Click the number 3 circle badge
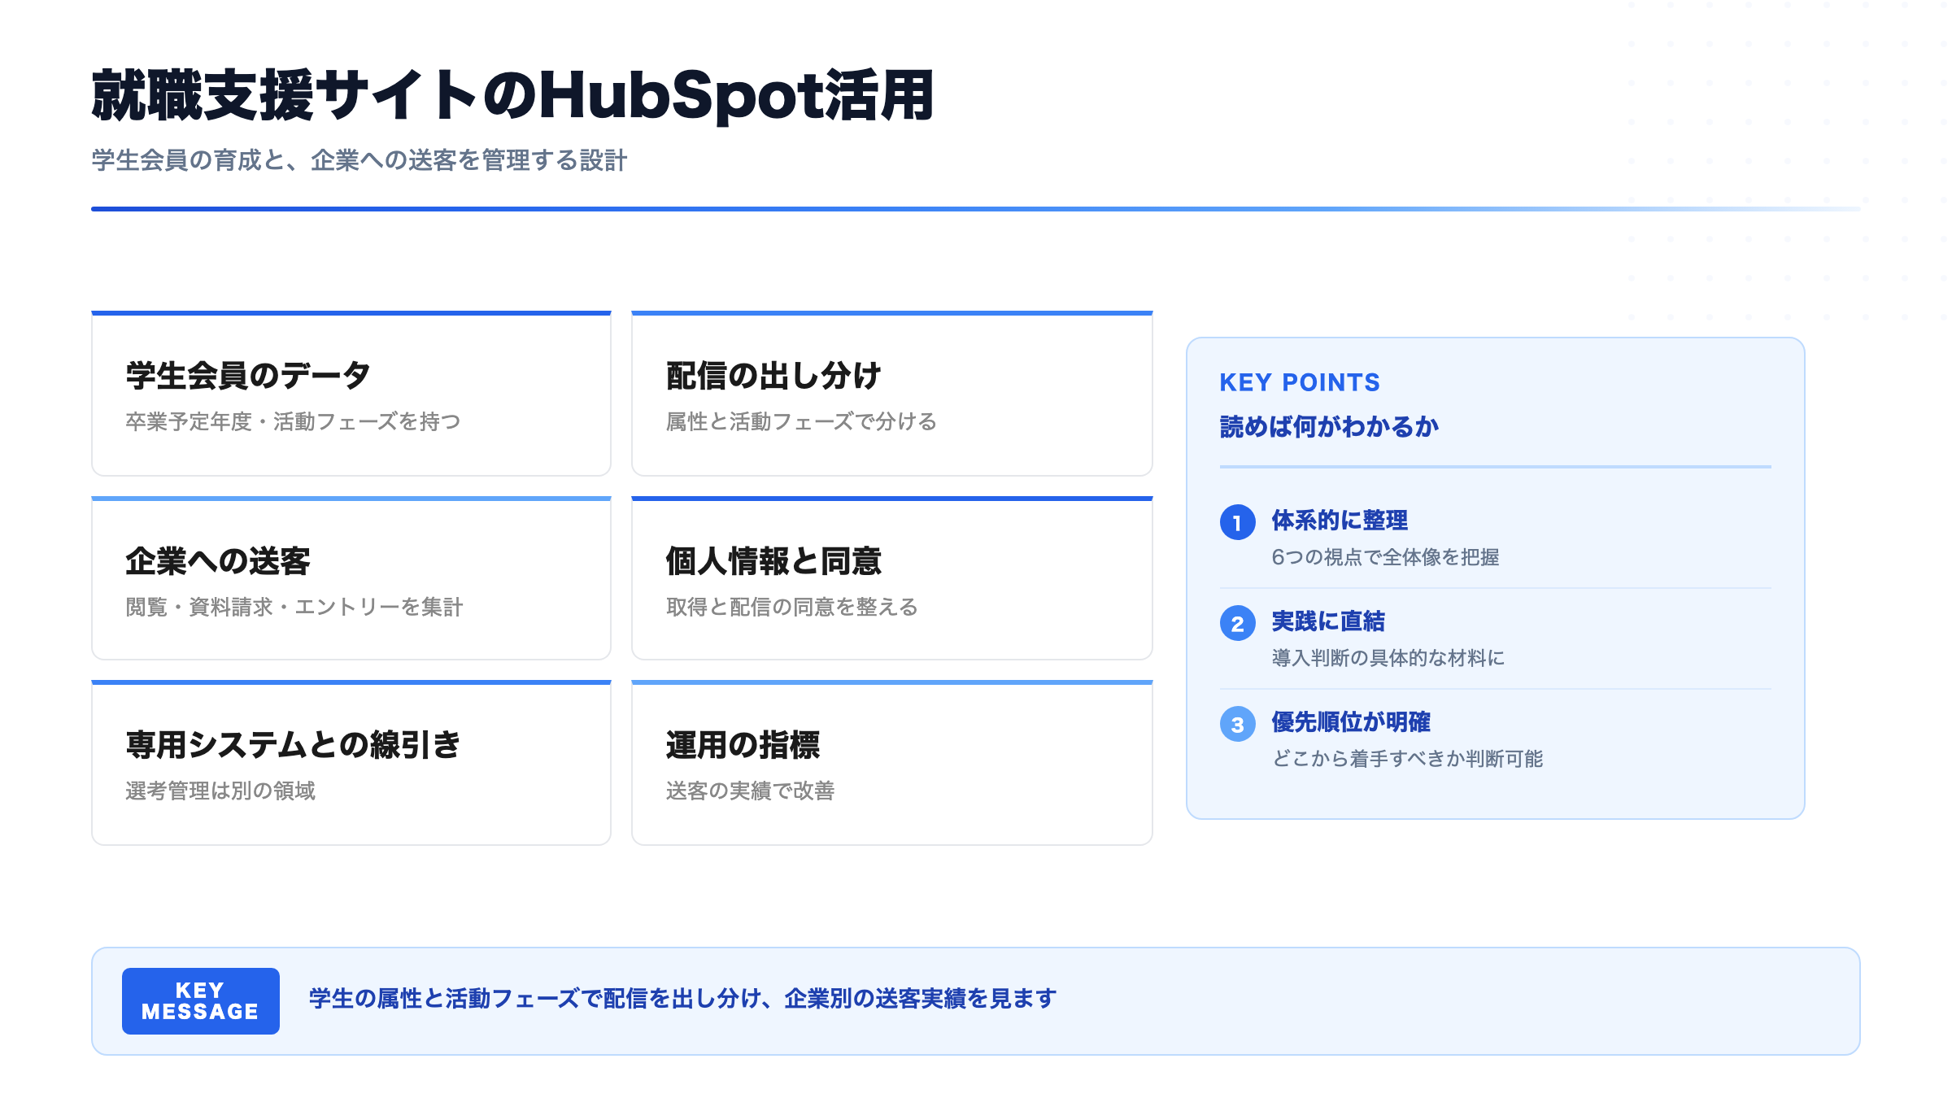 click(1237, 724)
